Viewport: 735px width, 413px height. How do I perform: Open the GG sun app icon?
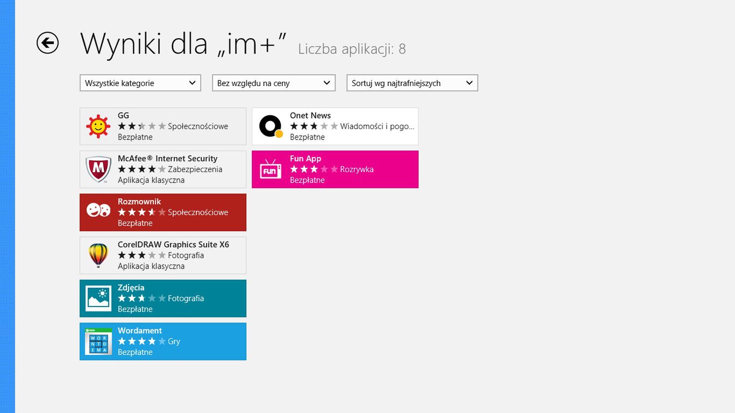pyautogui.click(x=98, y=126)
